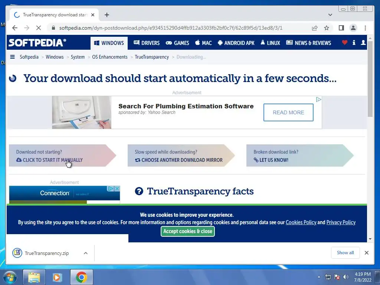Open Chrome side panel icon
This screenshot has height=285, width=380.
341,28
